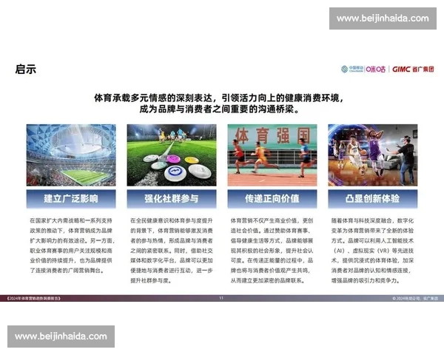Click the 启示 slide title
Screen dimensions: 444x355
click(26, 69)
